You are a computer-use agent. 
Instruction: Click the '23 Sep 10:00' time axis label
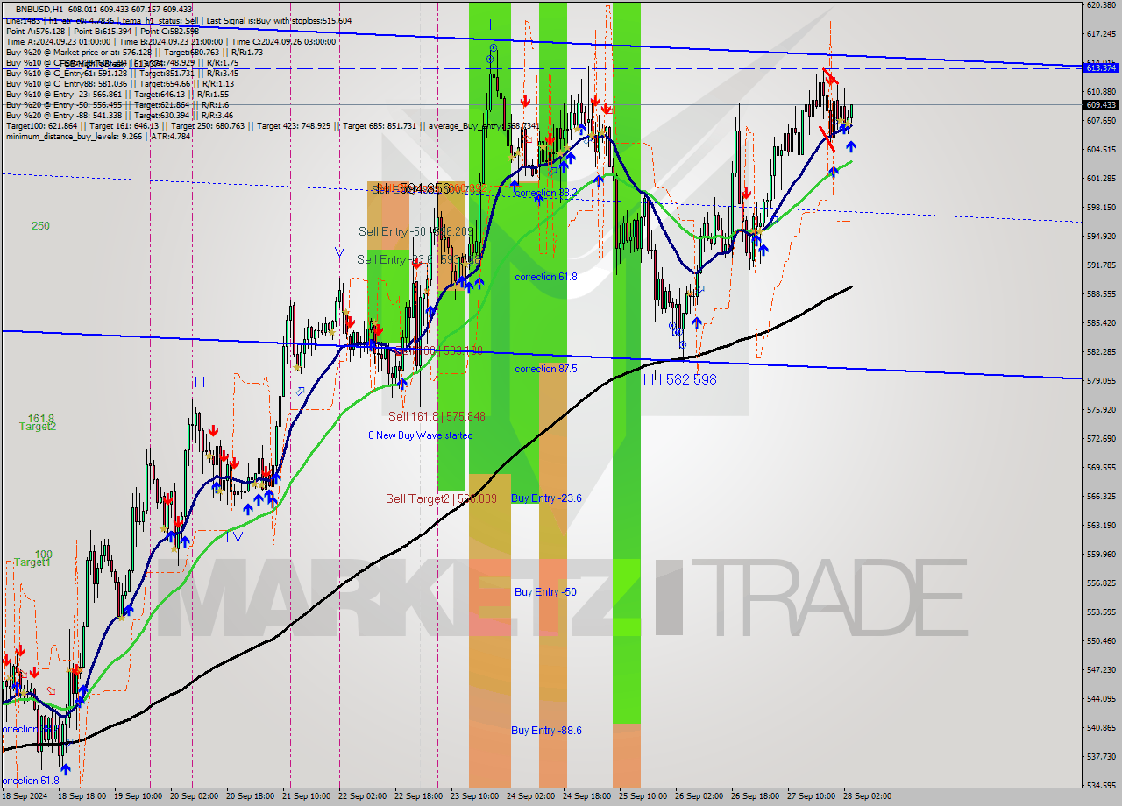(x=475, y=796)
